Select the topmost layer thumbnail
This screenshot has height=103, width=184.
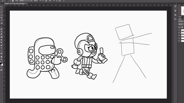pyautogui.click(x=183, y=30)
